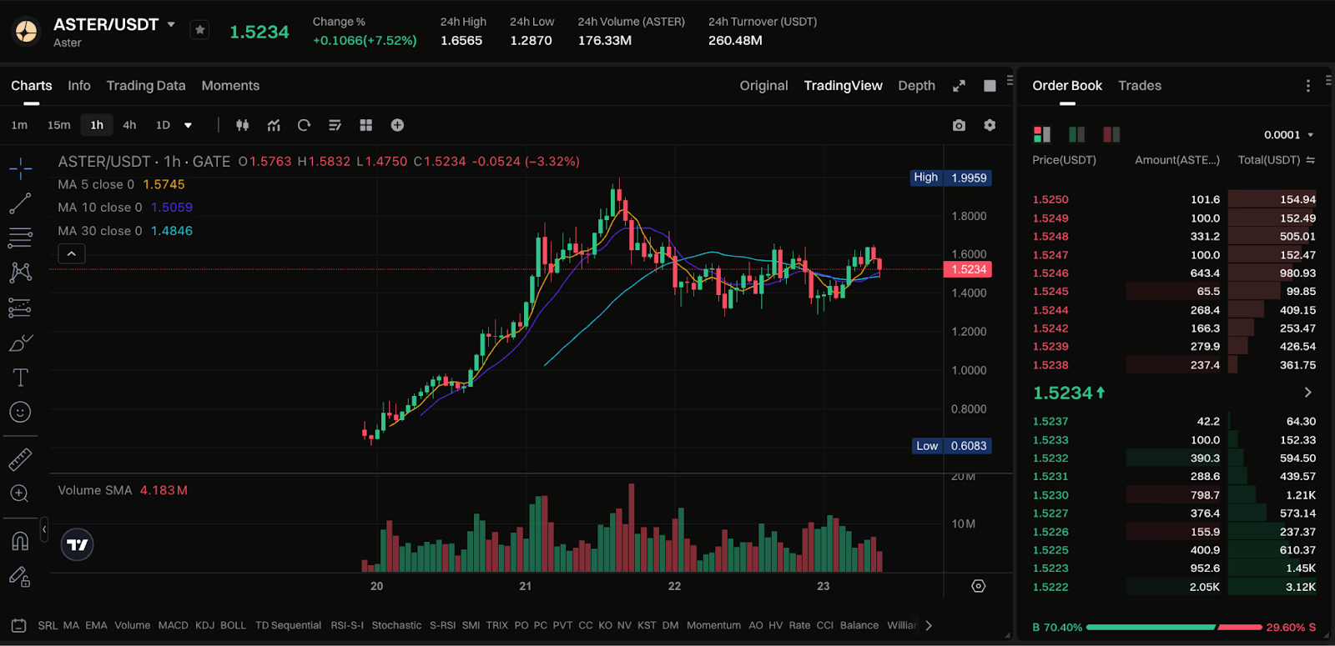Select the forecast and measurement tool
This screenshot has height=646, width=1335.
click(x=20, y=308)
